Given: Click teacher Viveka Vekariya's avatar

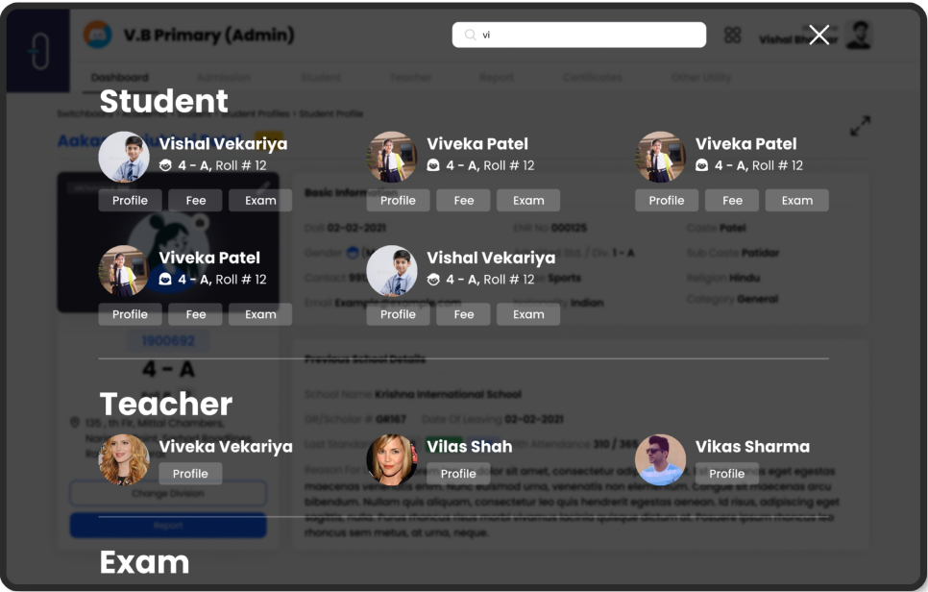Looking at the screenshot, I should tap(124, 459).
